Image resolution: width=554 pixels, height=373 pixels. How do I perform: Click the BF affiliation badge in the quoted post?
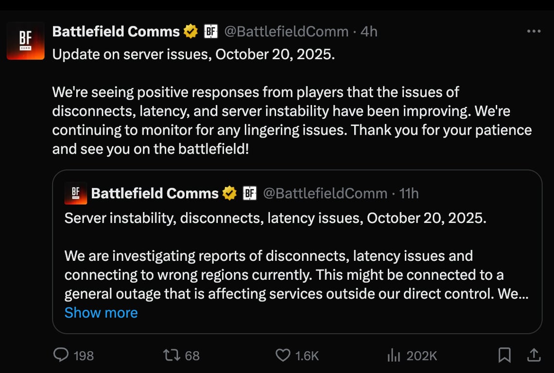point(249,194)
